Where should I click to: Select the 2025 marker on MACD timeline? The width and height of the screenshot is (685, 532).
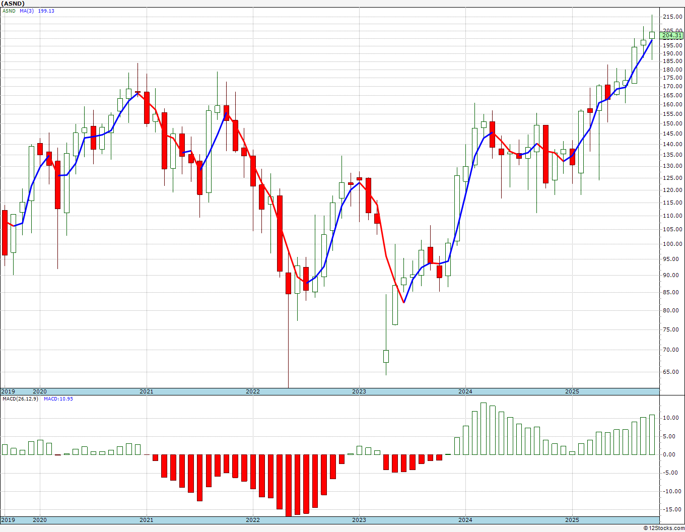point(572,519)
